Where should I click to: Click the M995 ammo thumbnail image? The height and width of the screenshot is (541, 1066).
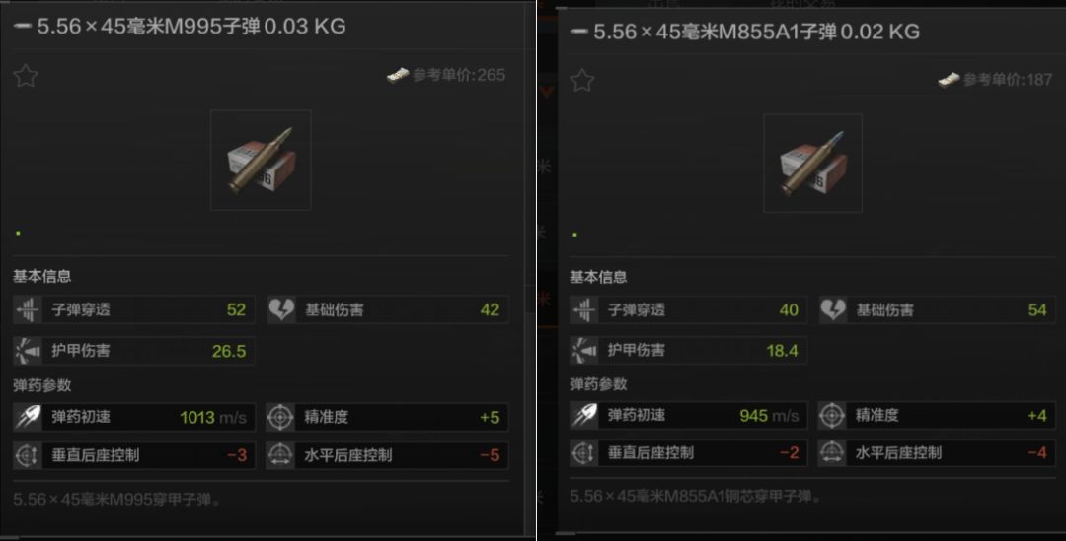(261, 161)
